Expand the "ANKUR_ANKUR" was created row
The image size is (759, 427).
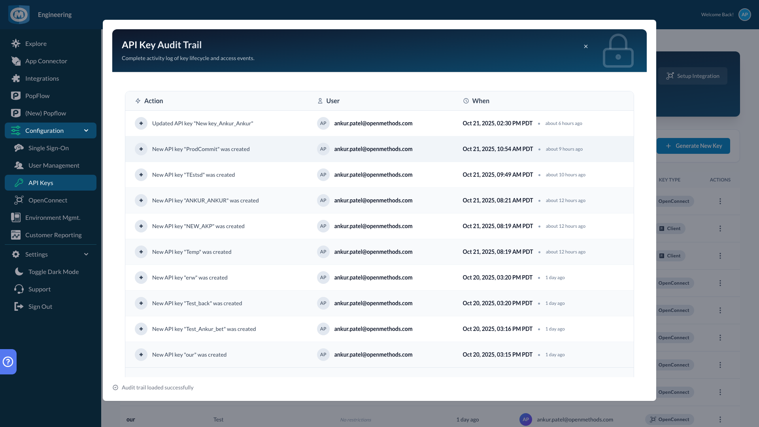(x=141, y=200)
